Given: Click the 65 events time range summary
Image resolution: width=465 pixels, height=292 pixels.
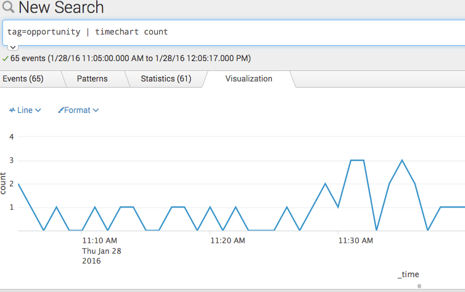Looking at the screenshot, I should (x=130, y=58).
